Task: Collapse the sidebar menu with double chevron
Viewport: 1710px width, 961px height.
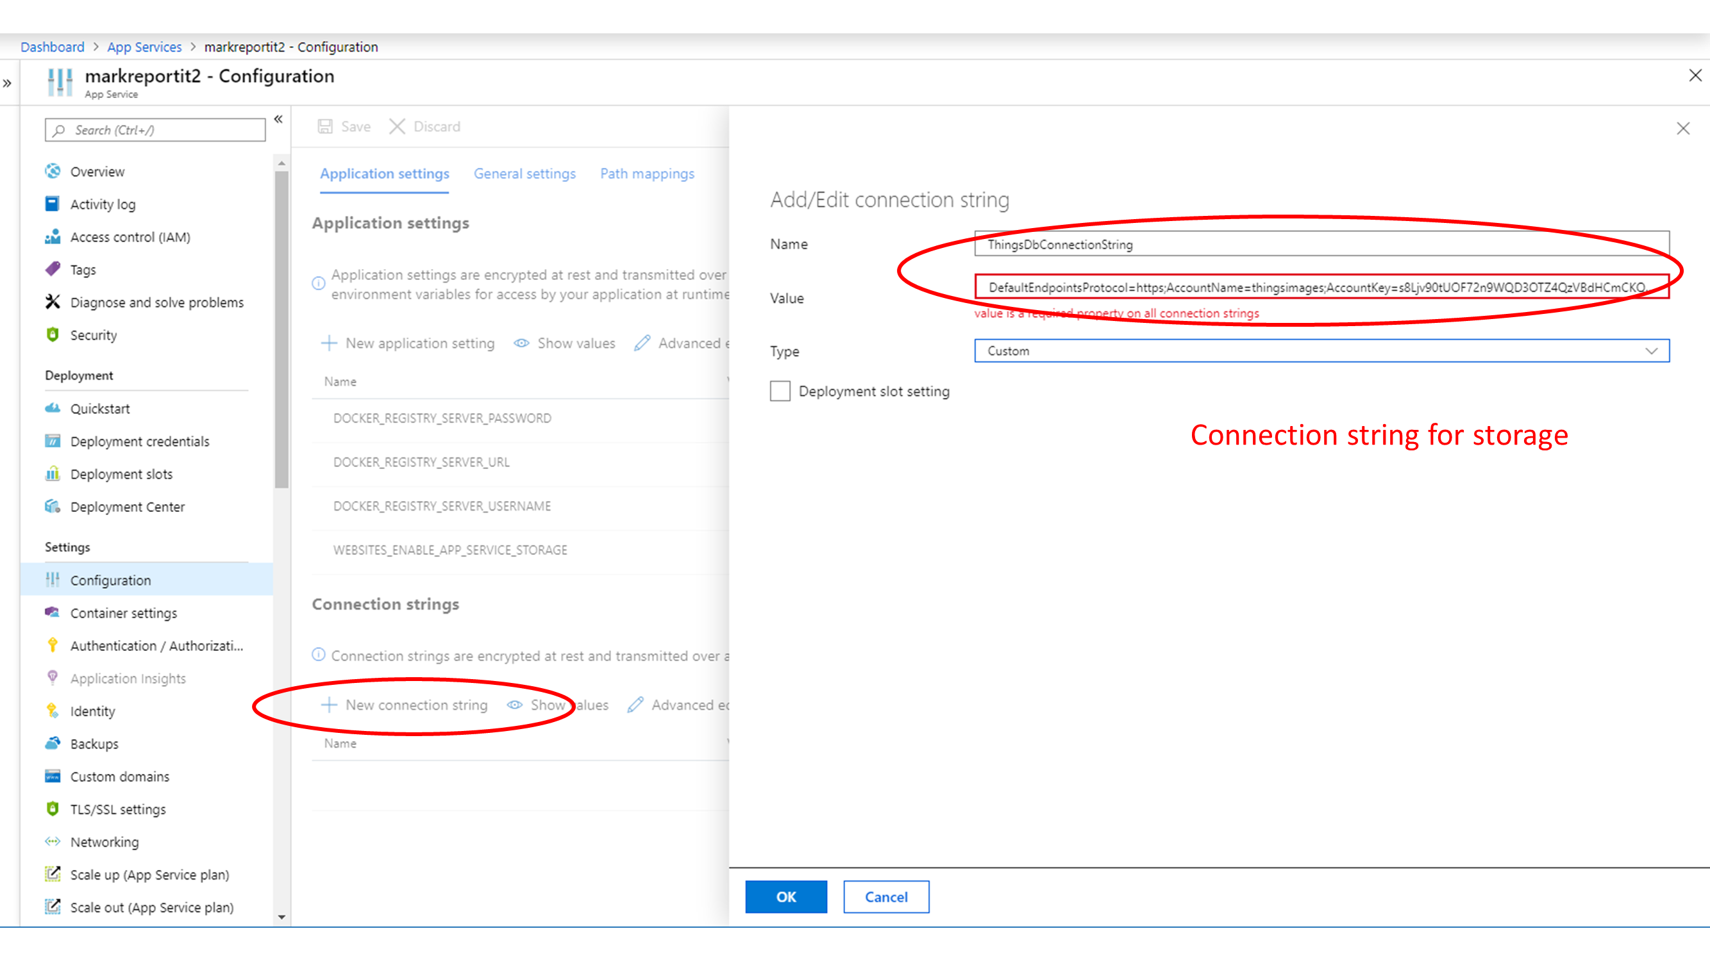Action: click(x=279, y=119)
